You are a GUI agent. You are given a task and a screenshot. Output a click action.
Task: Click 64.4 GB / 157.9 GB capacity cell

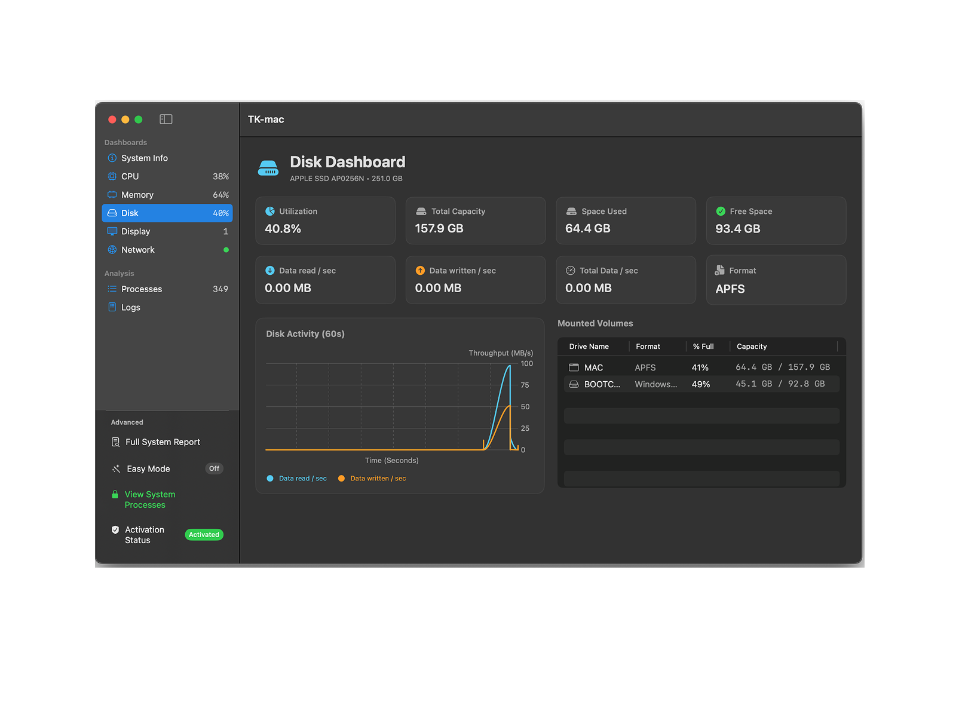(783, 367)
